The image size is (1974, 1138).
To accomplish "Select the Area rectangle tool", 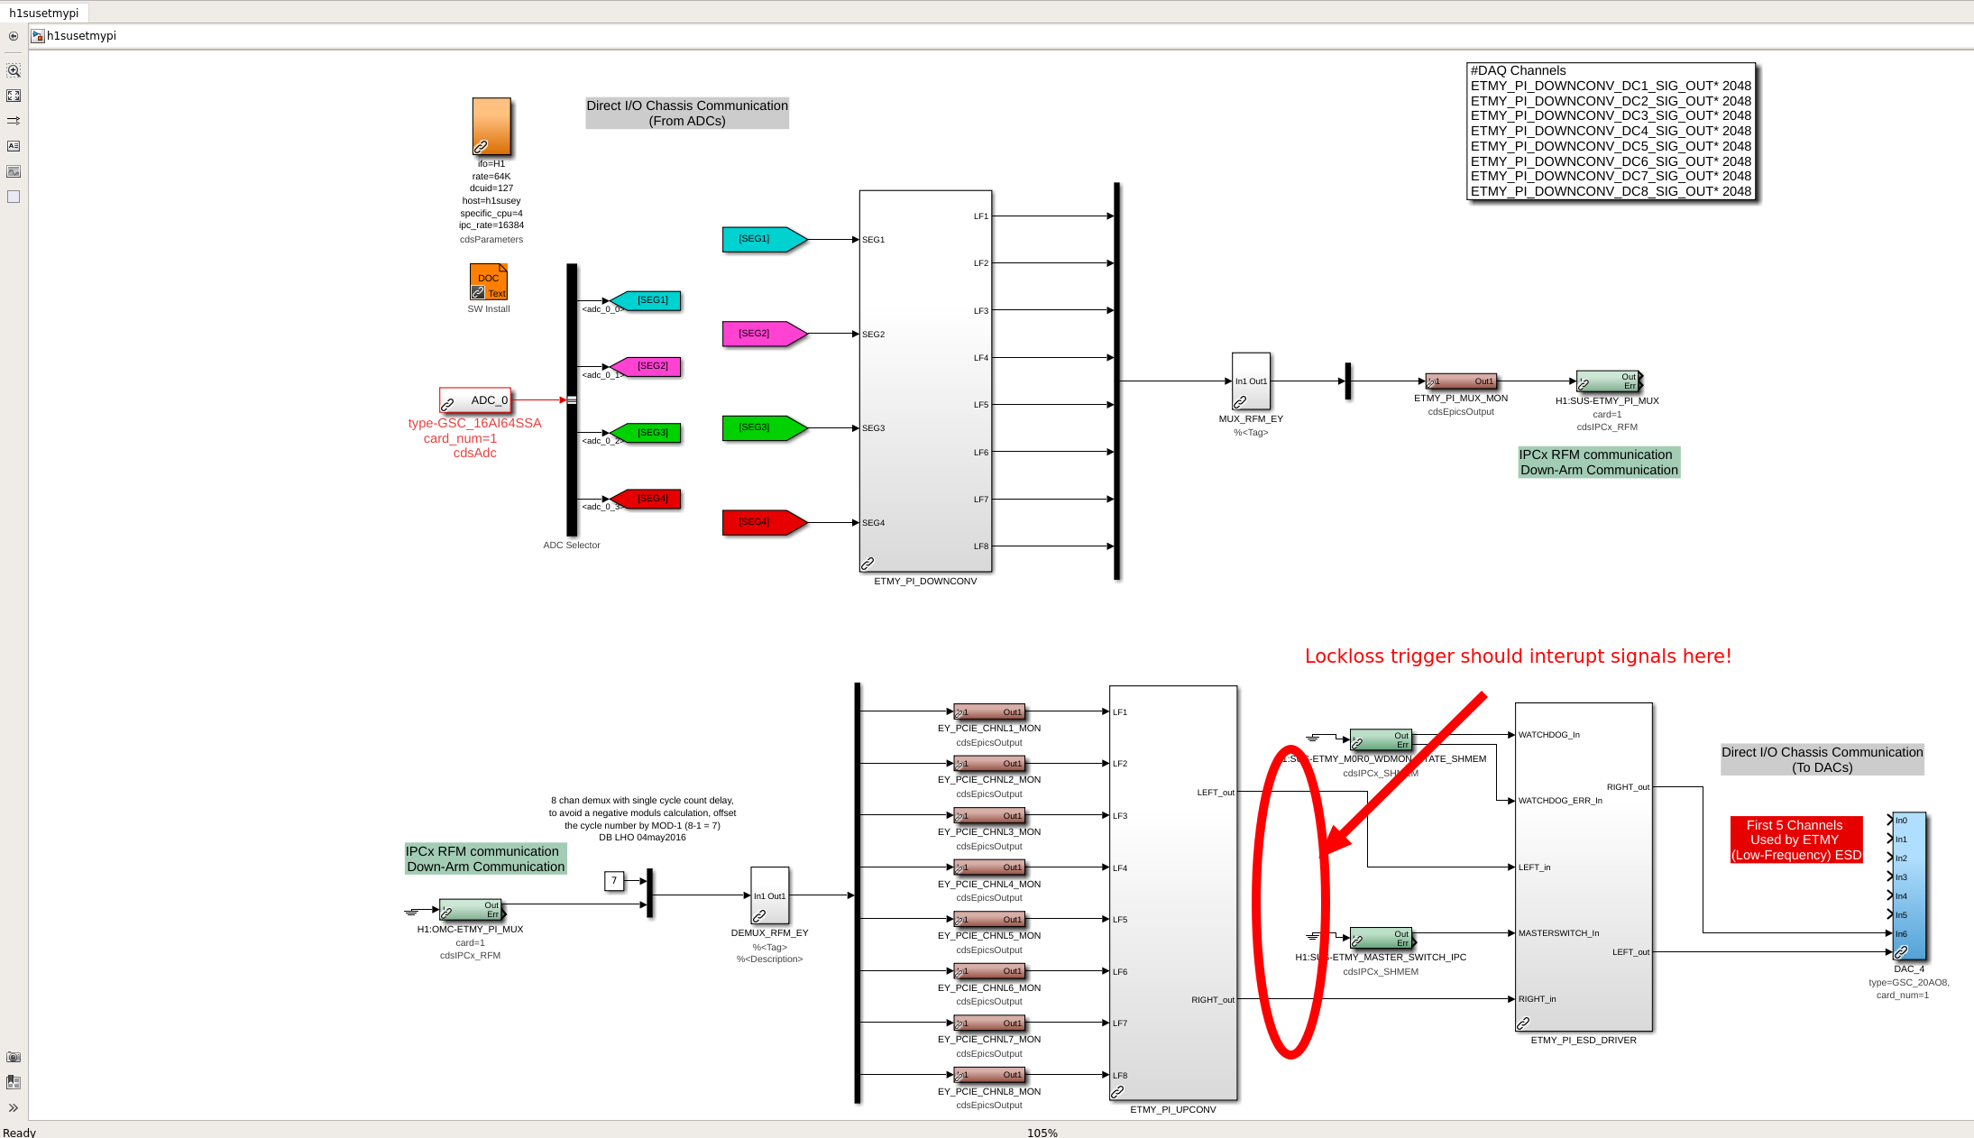I will (x=14, y=197).
